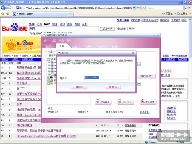The image size is (192, 144).
Task: Refresh the page using the green arrows icon
Action: click(x=139, y=8)
